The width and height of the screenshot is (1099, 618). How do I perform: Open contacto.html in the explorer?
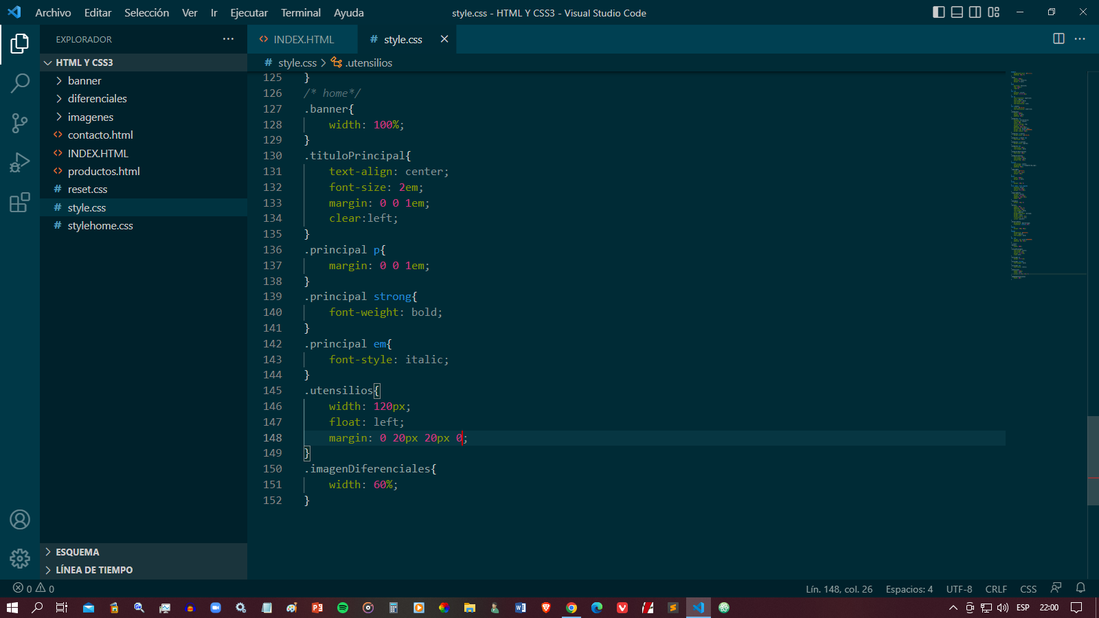144,135
